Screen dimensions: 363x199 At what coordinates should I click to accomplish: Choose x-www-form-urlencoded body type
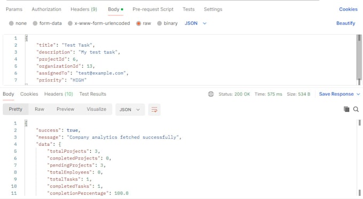pos(70,23)
